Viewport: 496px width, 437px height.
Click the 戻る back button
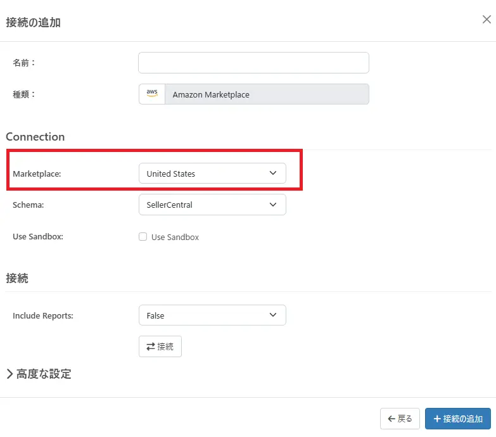(400, 419)
